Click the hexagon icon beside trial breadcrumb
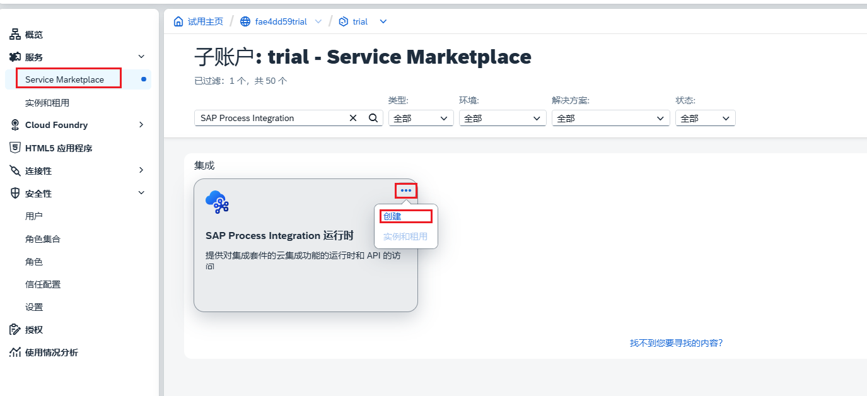 point(344,21)
